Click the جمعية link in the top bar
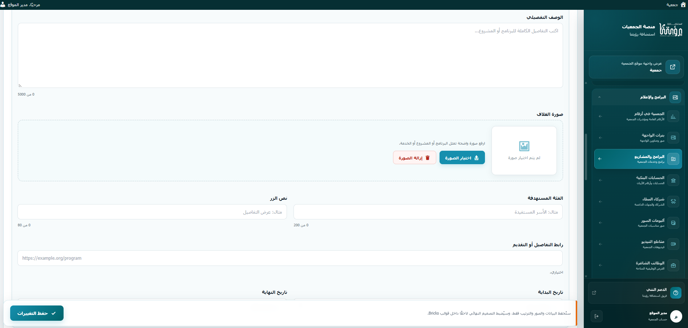Image resolution: width=688 pixels, height=328 pixels. click(x=672, y=5)
